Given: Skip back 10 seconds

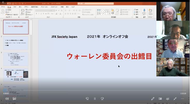Looking at the screenshot, I should point(87,99).
